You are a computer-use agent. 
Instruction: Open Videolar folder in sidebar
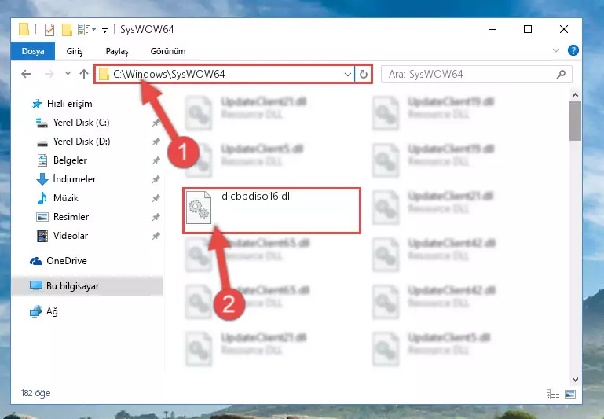(71, 236)
